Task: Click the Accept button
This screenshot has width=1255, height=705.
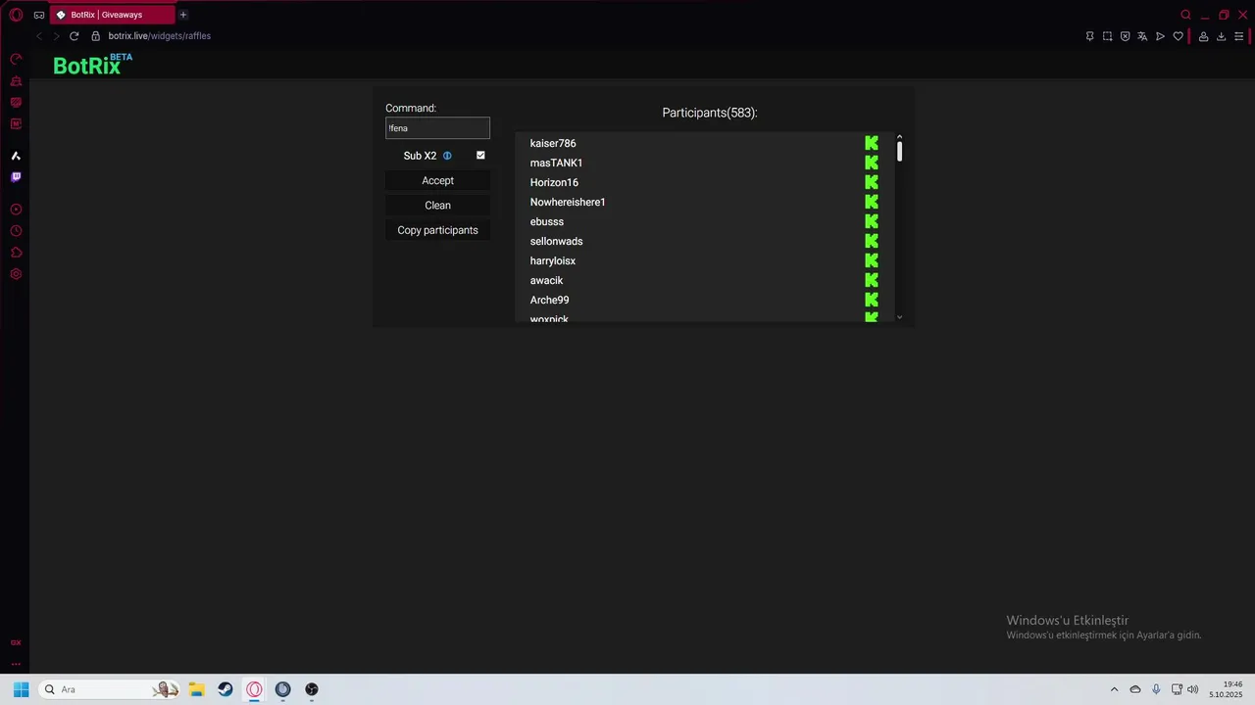Action: 437,180
